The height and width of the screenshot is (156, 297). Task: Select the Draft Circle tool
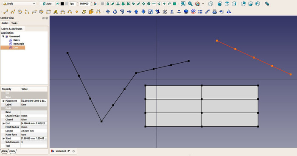click(20, 12)
